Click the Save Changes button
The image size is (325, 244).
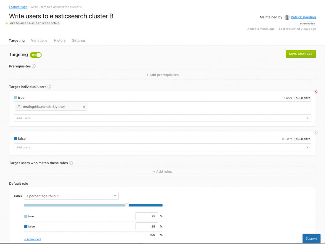click(x=301, y=54)
